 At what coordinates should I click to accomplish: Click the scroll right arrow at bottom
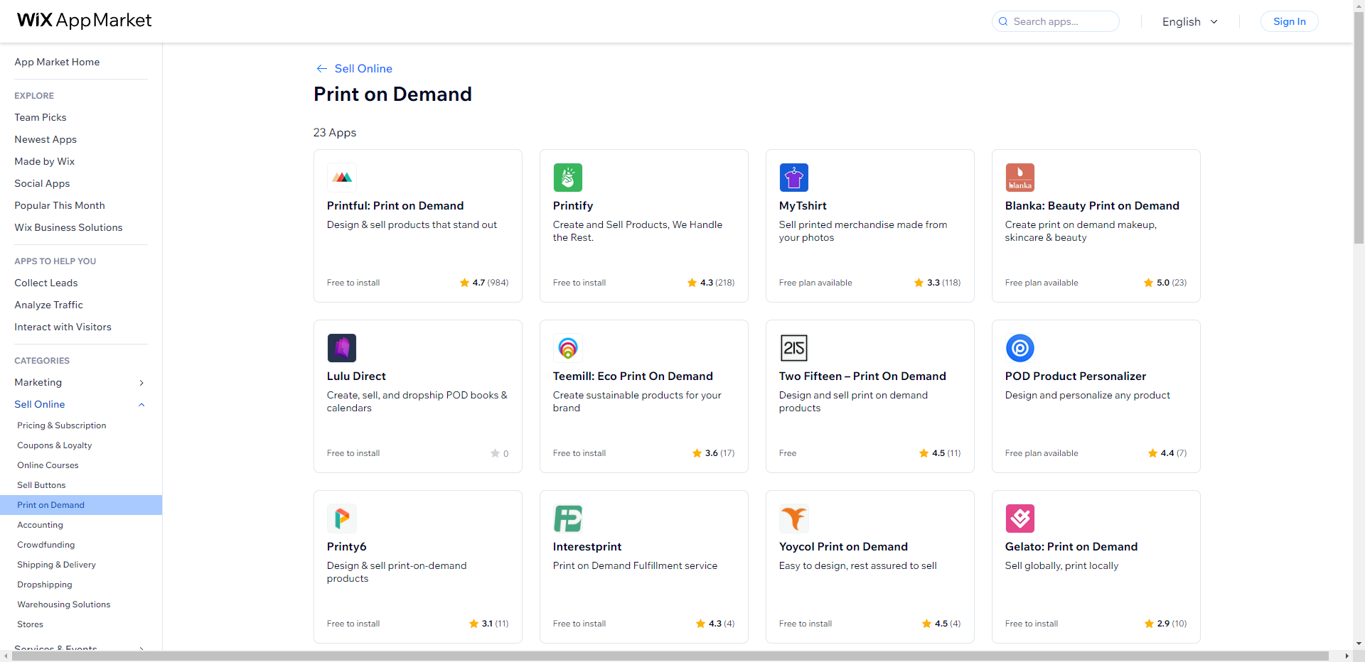1347,656
